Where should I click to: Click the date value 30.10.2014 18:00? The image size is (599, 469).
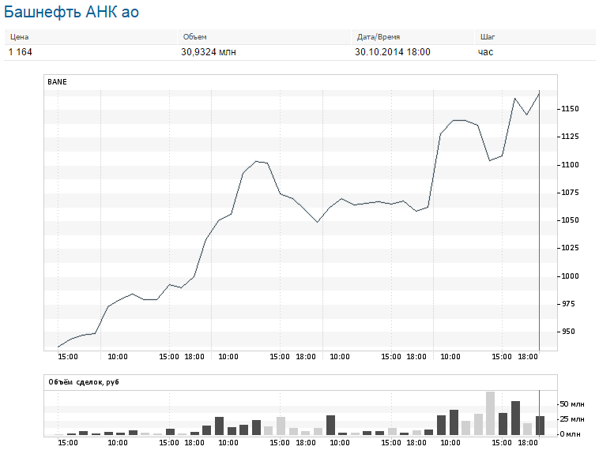coord(393,52)
